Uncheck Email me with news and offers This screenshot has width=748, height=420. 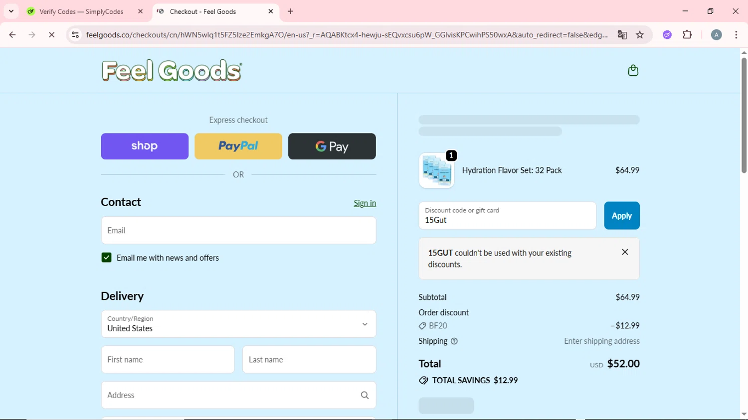[106, 258]
